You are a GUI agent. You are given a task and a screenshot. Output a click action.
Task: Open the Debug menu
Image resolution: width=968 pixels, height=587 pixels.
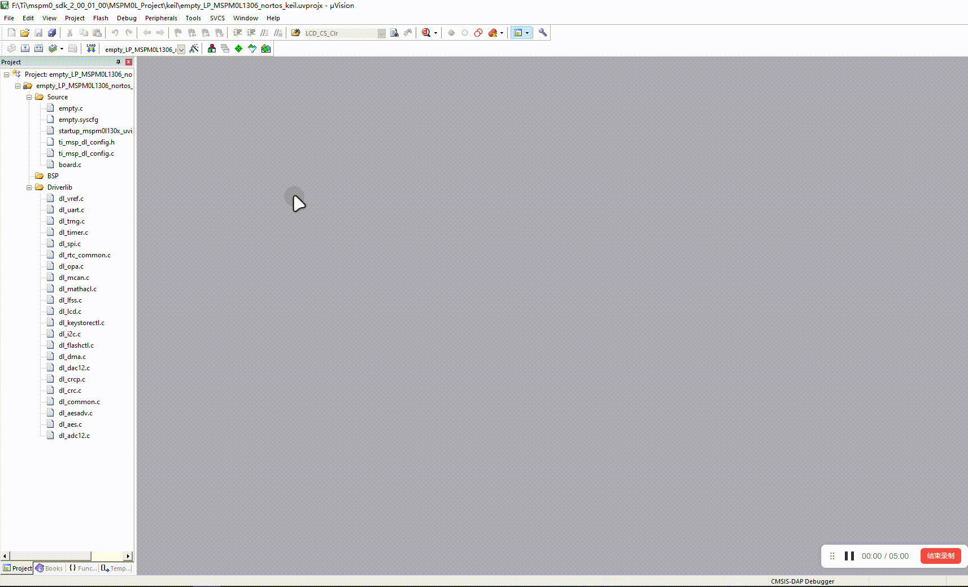[127, 18]
